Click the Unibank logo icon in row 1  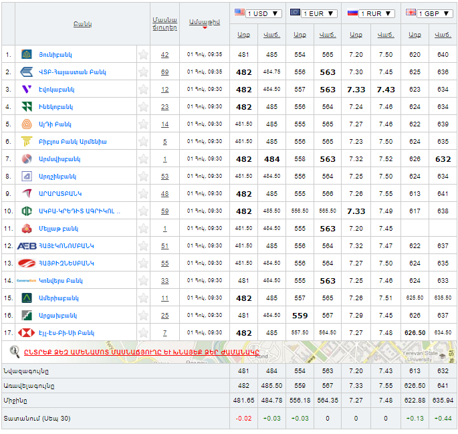[x=27, y=55]
